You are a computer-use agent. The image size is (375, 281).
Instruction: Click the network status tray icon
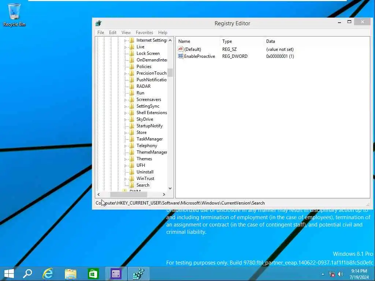[332, 274]
